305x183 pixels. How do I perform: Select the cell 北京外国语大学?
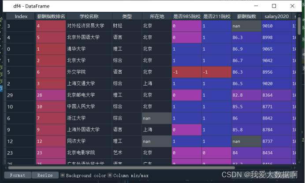click(89, 37)
